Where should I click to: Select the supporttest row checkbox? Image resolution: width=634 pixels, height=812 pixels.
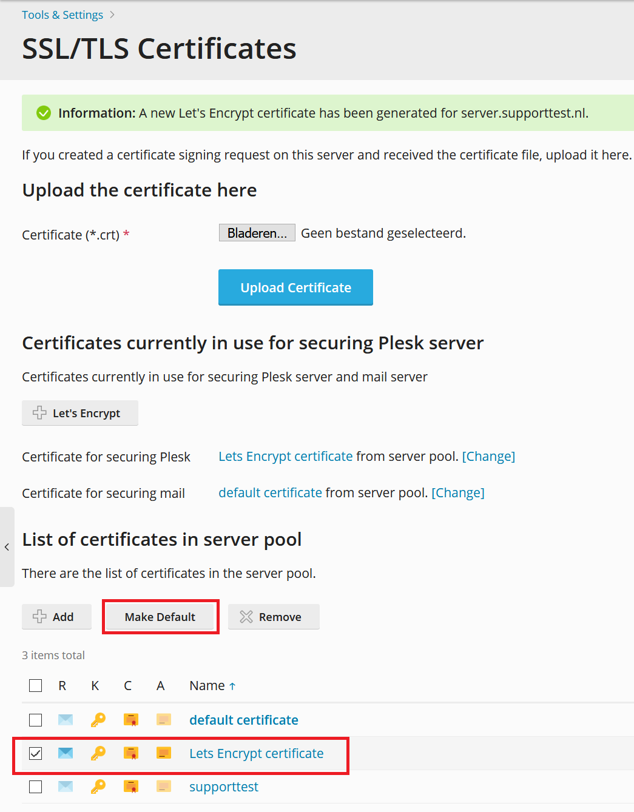tap(36, 787)
